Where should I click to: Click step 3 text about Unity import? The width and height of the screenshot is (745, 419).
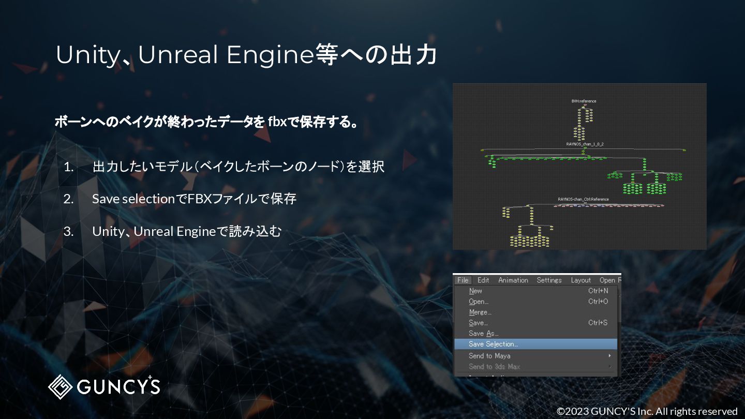coord(187,232)
